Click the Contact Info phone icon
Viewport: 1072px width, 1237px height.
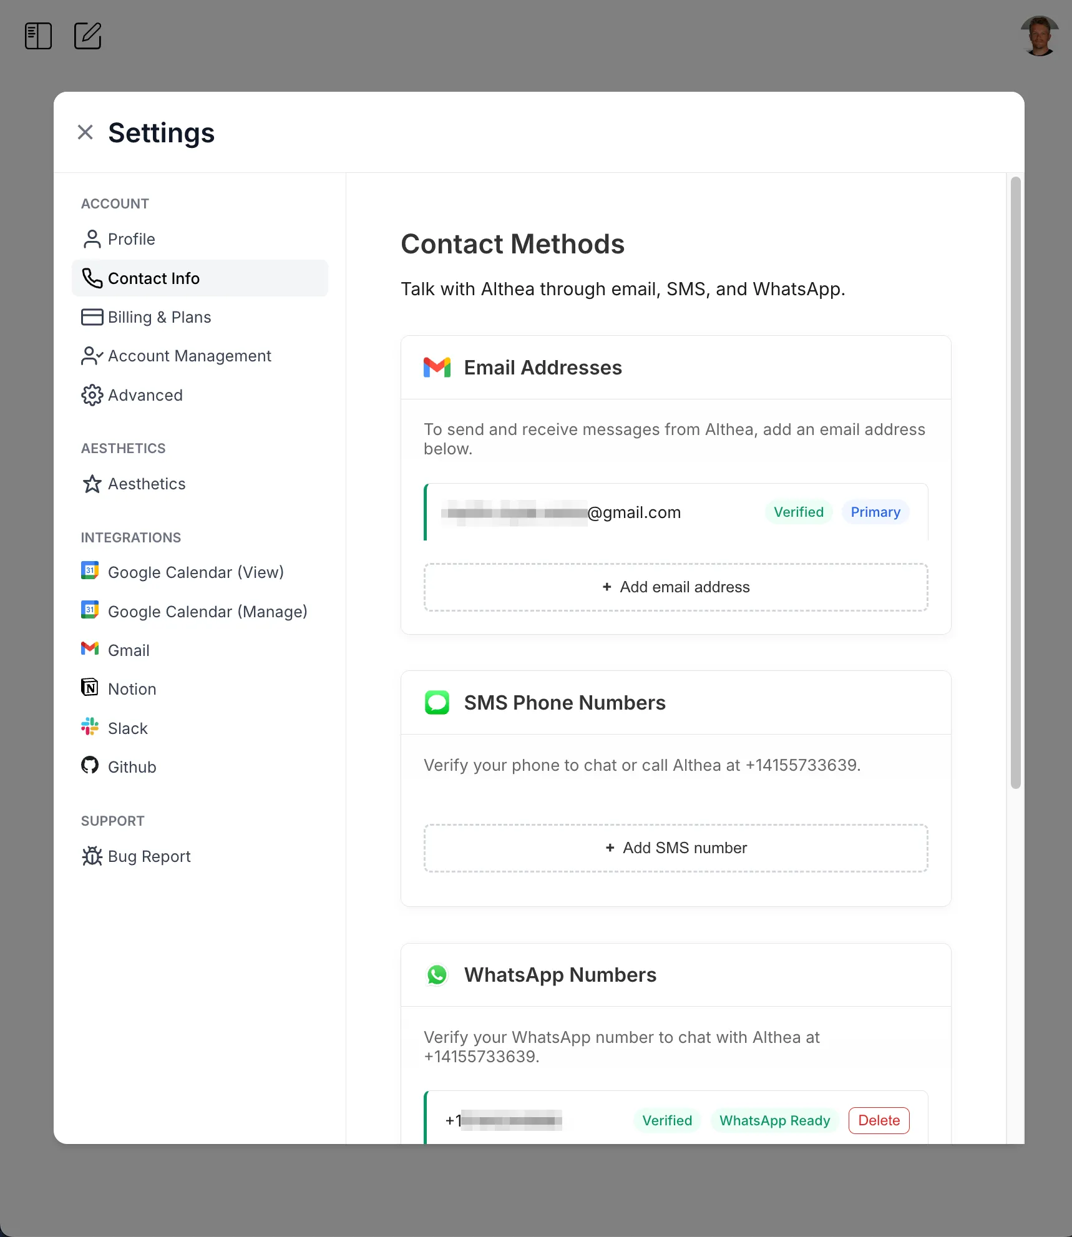coord(92,278)
